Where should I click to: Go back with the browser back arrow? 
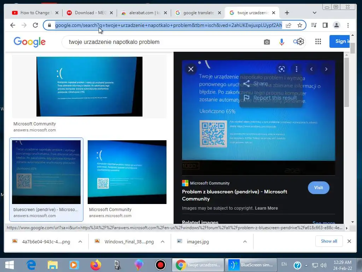pyautogui.click(x=13, y=25)
